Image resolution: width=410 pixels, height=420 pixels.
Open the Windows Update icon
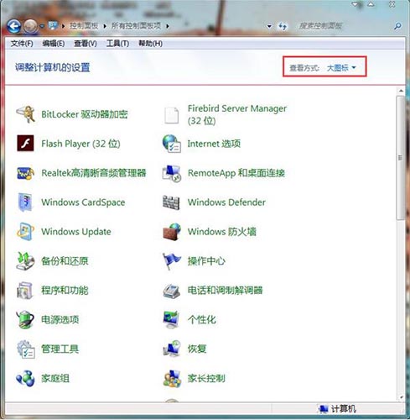(25, 232)
